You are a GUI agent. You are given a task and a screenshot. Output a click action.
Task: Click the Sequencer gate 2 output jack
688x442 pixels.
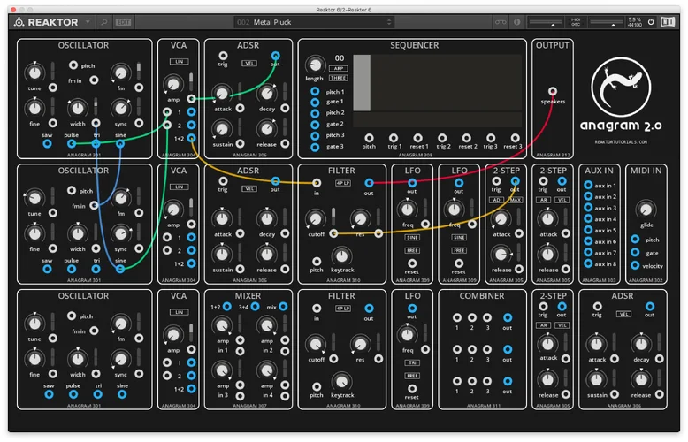pos(315,125)
